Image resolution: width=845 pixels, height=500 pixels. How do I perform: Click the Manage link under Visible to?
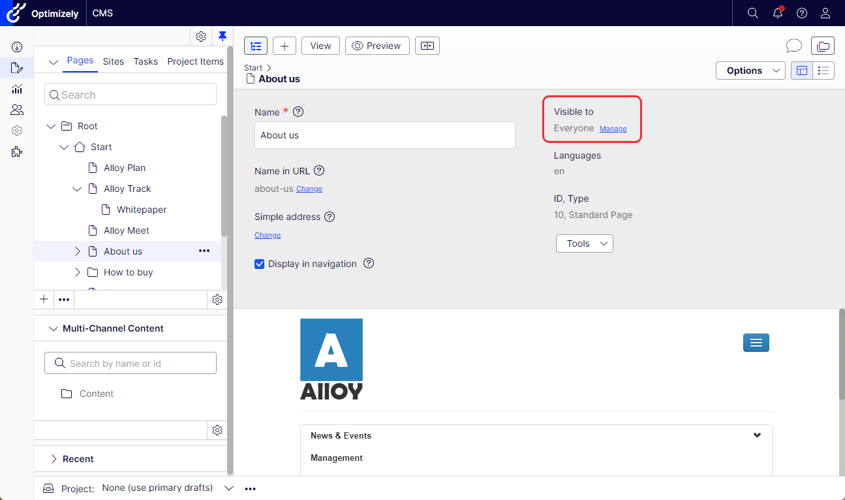(613, 129)
